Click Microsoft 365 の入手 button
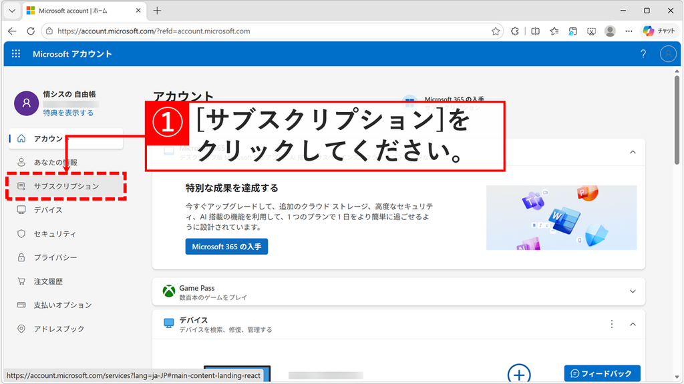The width and height of the screenshot is (684, 384). 226,247
